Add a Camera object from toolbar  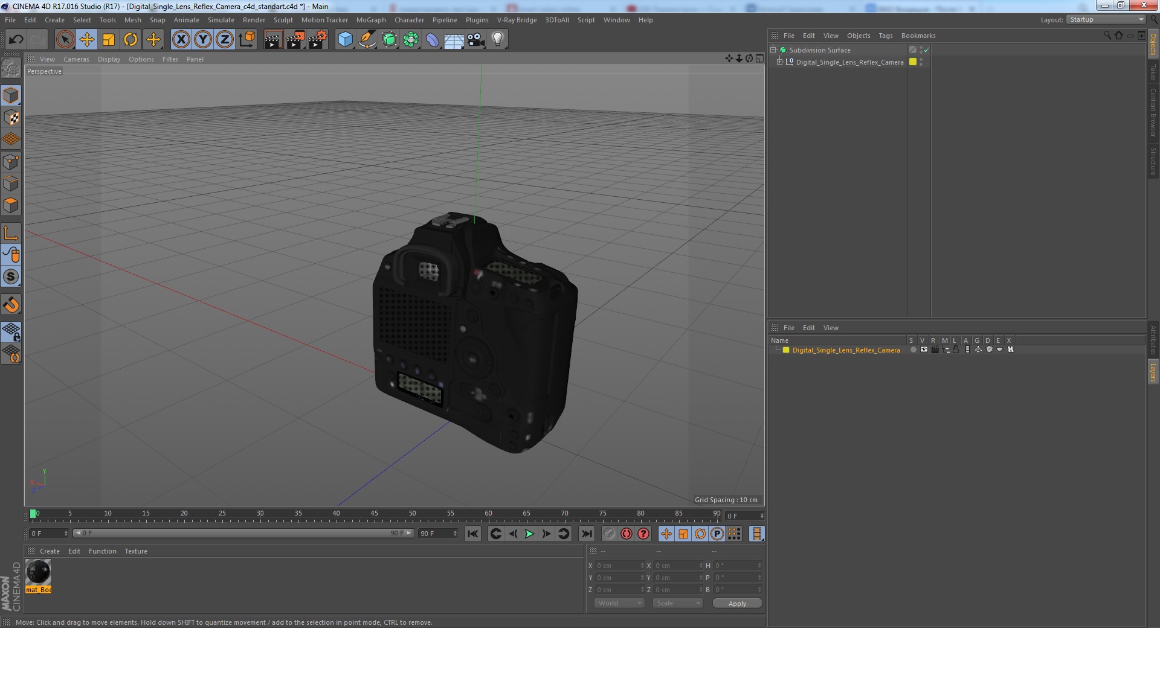coord(475,40)
